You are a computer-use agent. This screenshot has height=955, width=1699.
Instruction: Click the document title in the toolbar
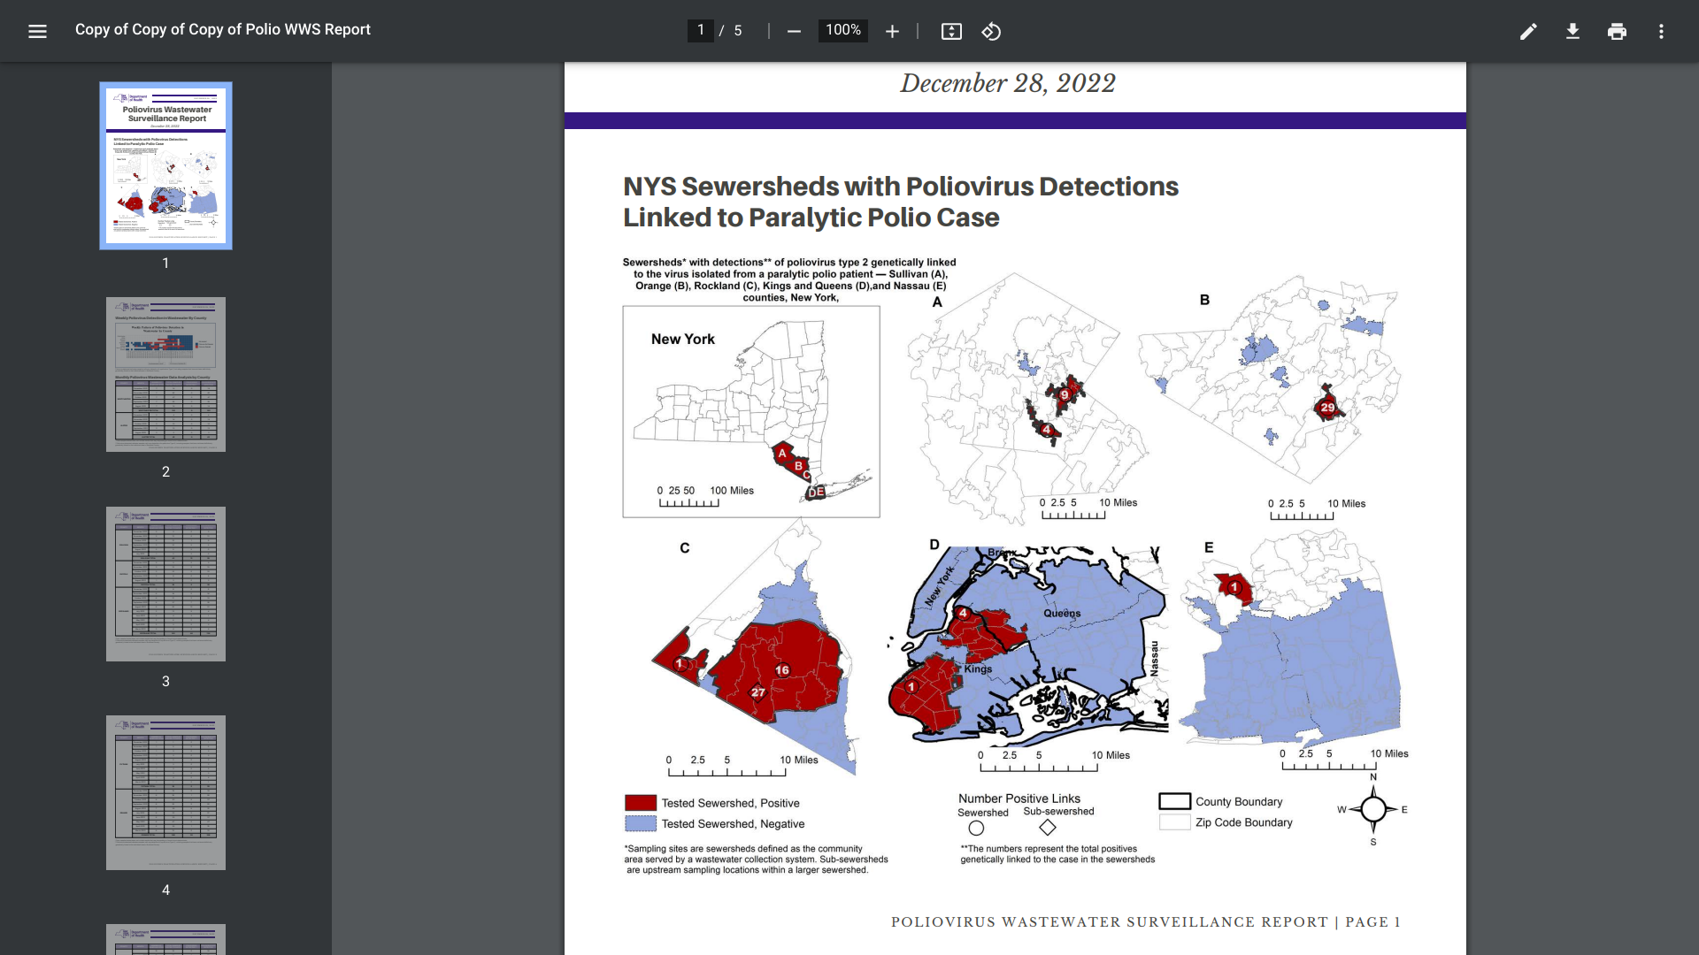point(223,30)
